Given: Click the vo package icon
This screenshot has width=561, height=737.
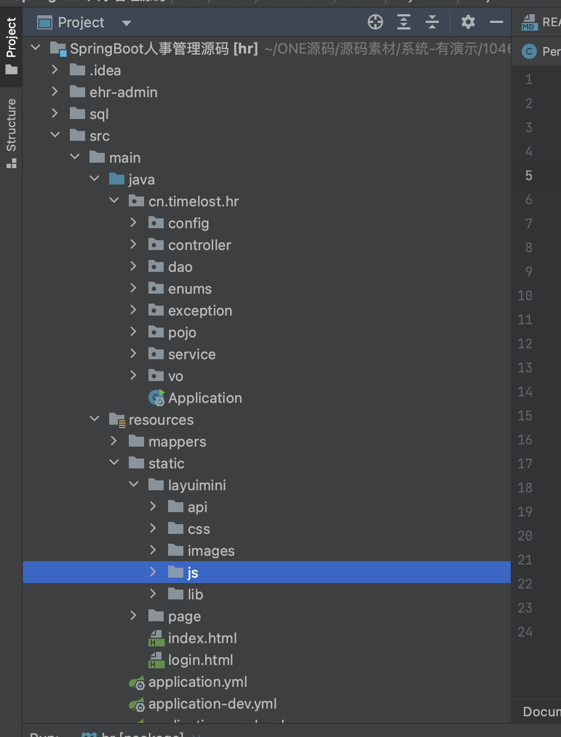Looking at the screenshot, I should pos(156,376).
